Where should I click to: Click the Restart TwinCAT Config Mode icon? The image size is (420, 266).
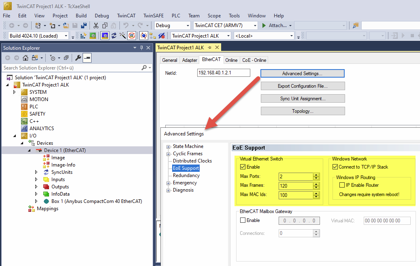105,36
